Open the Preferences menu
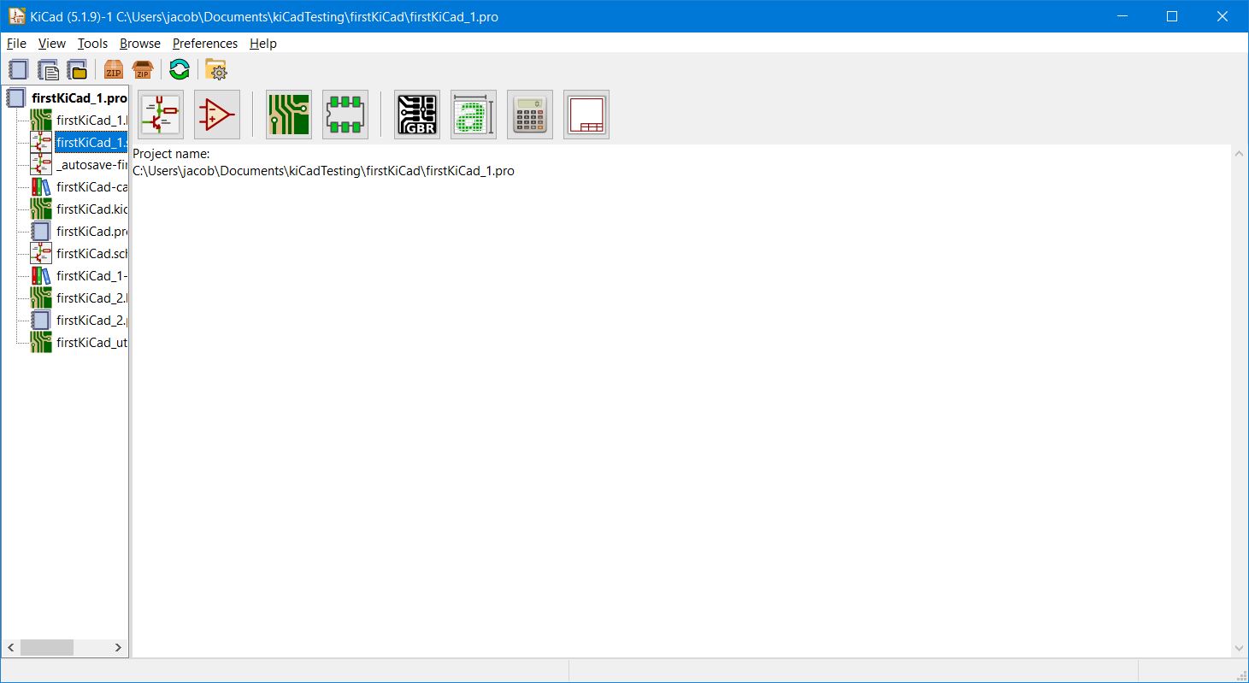This screenshot has height=683, width=1249. pyautogui.click(x=205, y=43)
